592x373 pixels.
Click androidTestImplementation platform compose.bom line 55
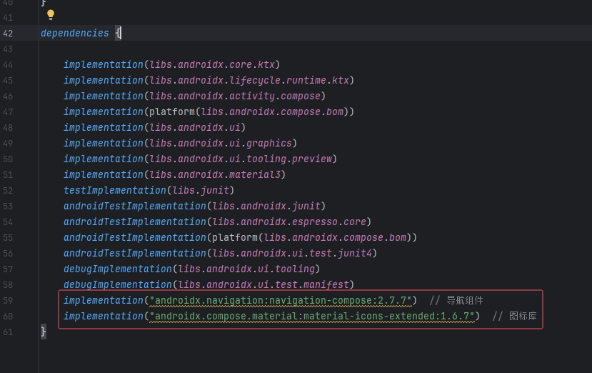coord(240,238)
